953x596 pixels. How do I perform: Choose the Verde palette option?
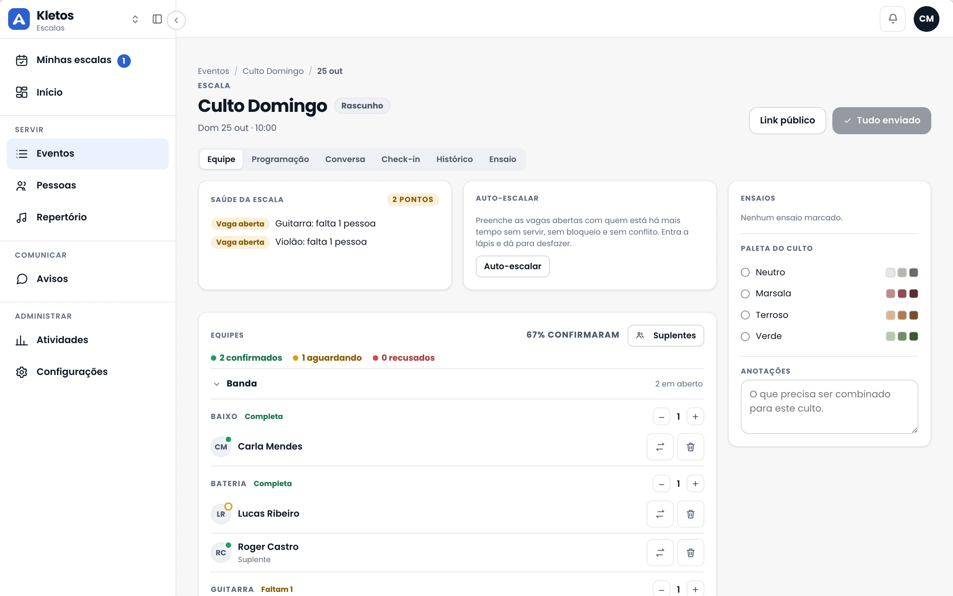pos(745,336)
